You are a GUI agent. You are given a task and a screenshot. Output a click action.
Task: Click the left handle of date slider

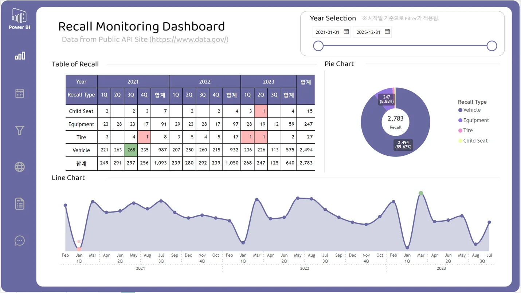(x=318, y=46)
